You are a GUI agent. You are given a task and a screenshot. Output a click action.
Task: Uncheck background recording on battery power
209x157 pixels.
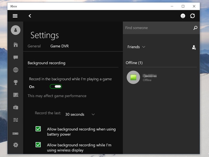[x=38, y=129]
